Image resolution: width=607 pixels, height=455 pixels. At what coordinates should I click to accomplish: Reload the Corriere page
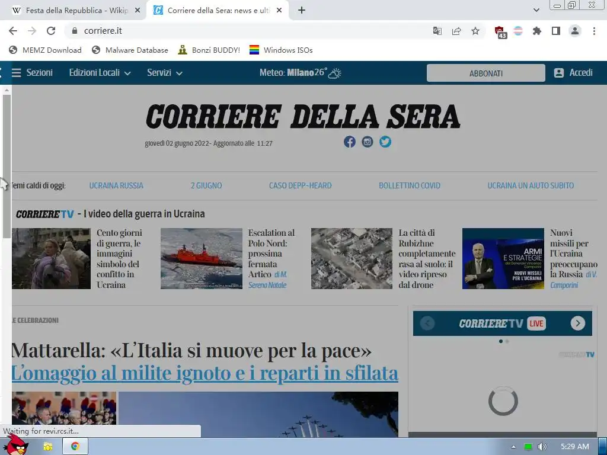[x=51, y=31]
